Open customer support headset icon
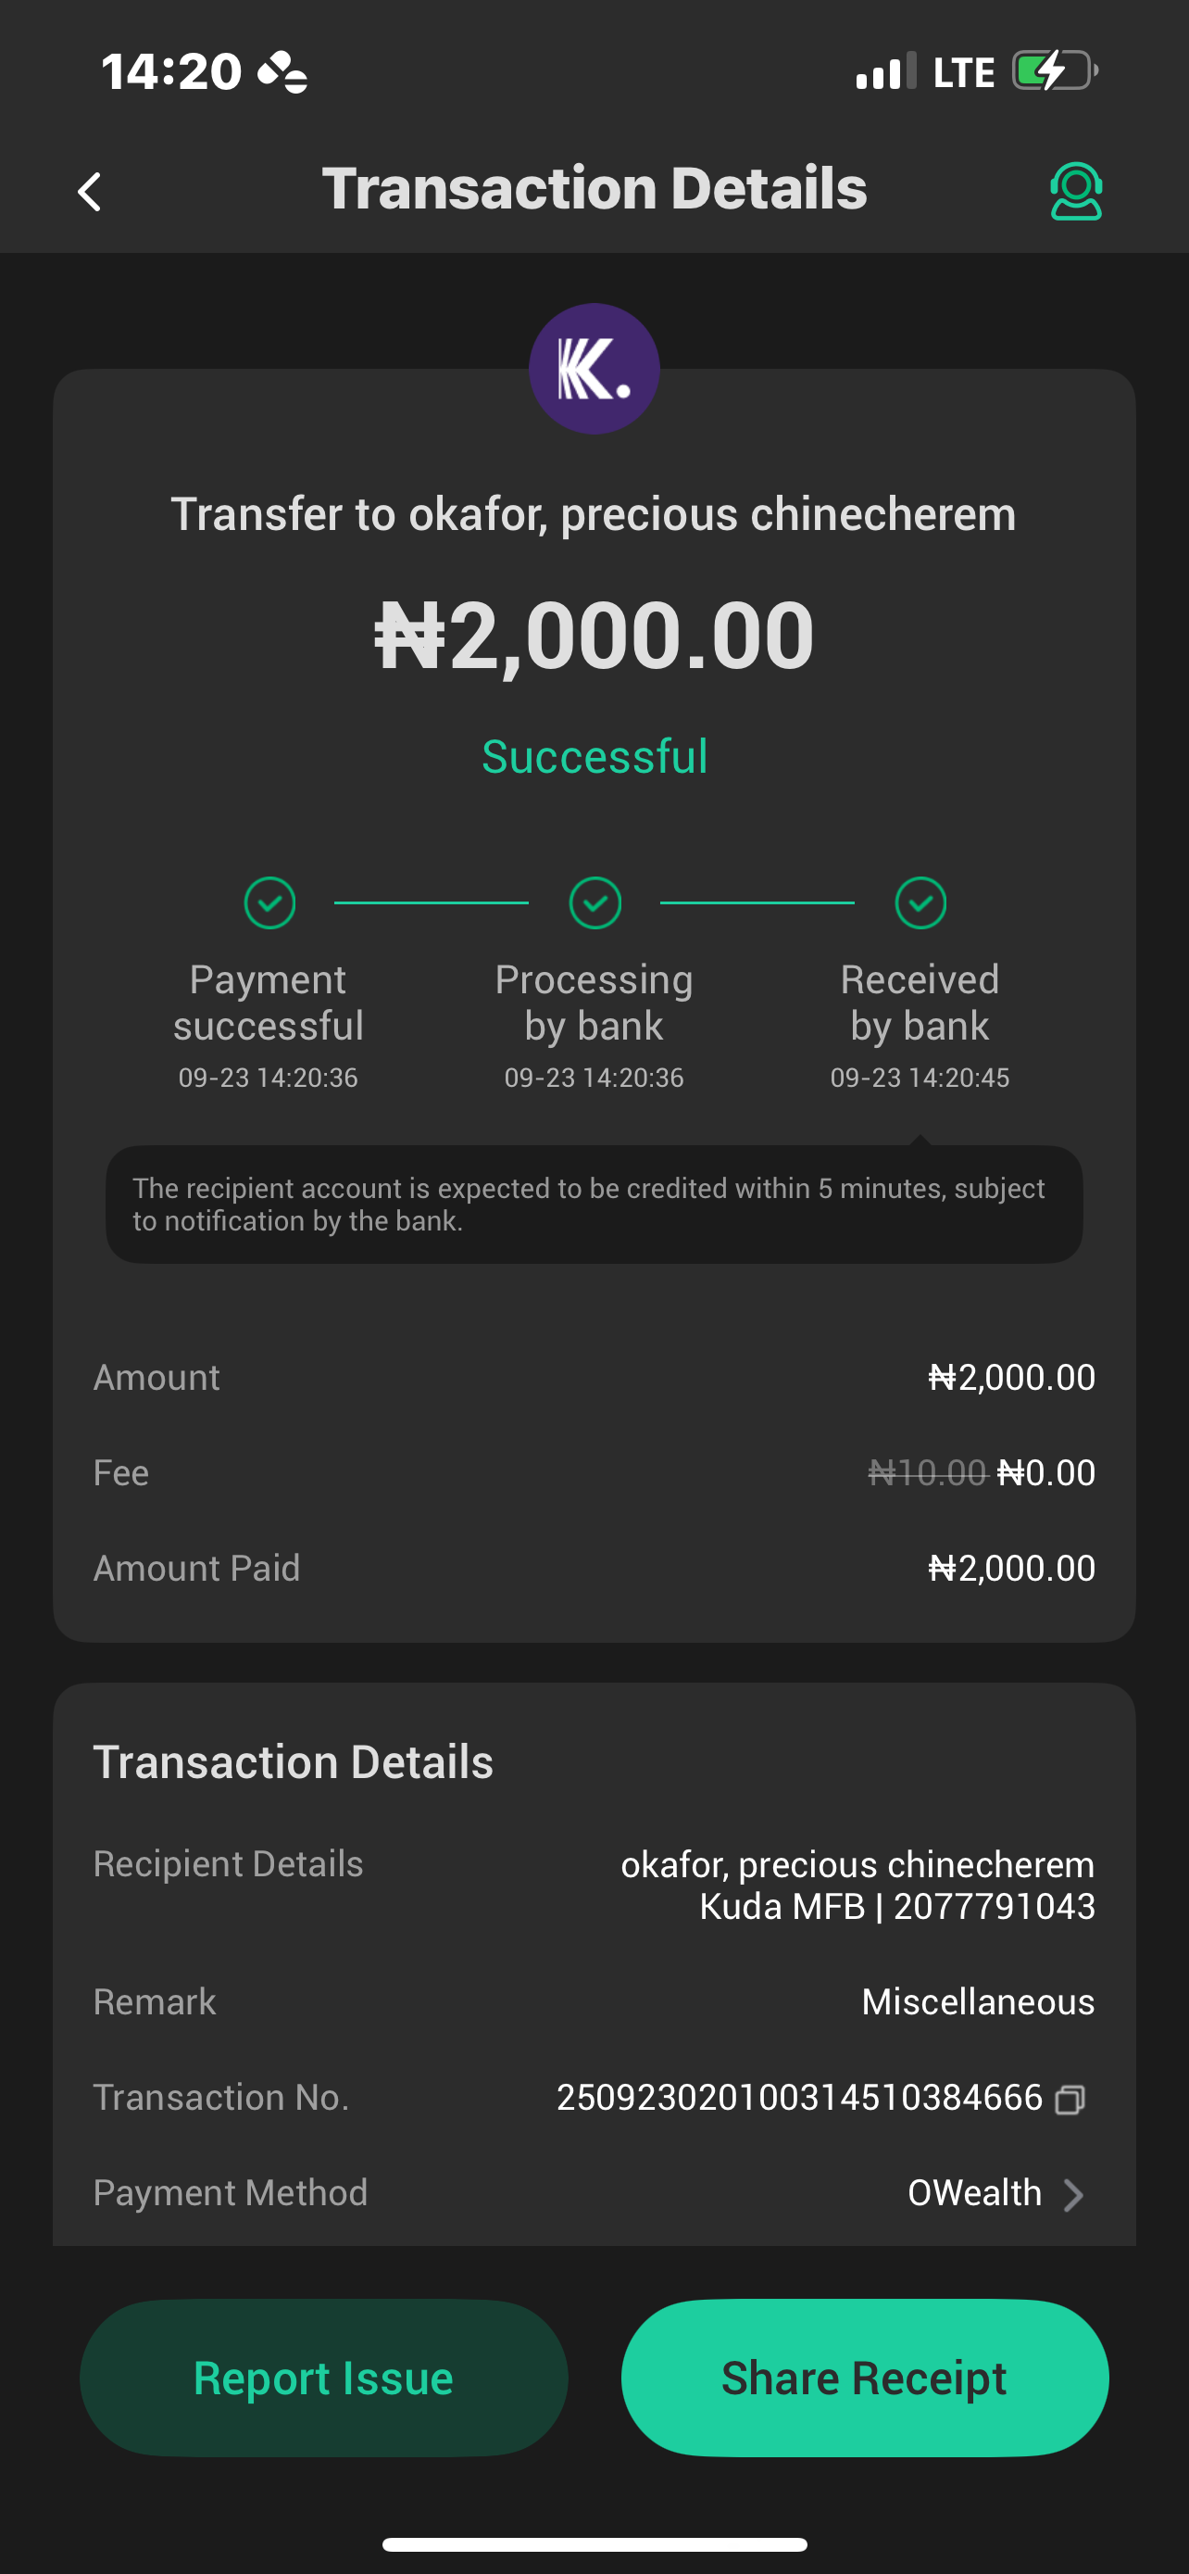This screenshot has height=2574, width=1189. click(x=1075, y=191)
